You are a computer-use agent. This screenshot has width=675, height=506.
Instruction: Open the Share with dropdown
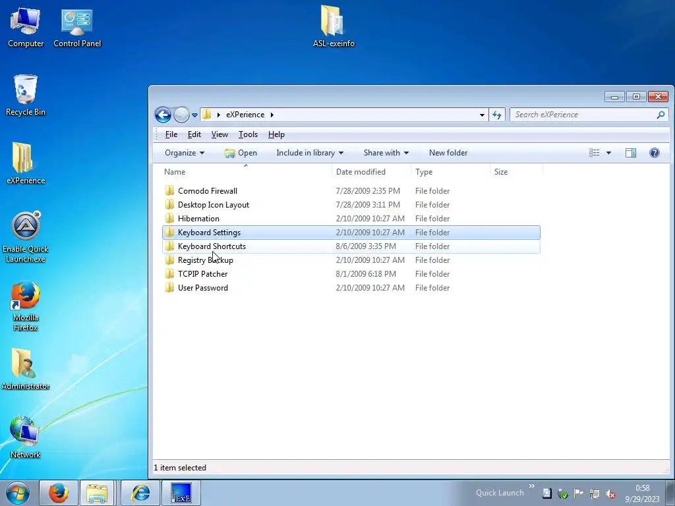tap(386, 153)
